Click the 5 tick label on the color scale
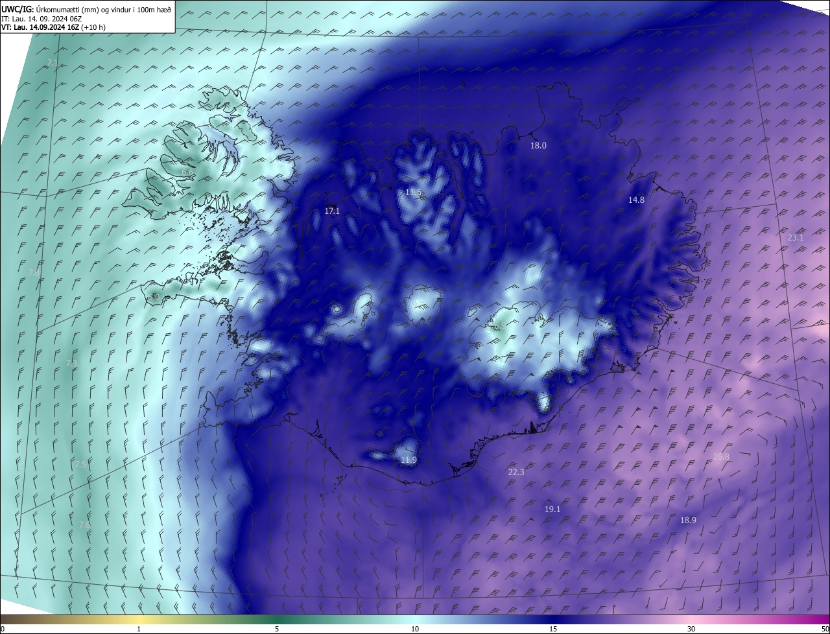830x634 pixels. (277, 629)
